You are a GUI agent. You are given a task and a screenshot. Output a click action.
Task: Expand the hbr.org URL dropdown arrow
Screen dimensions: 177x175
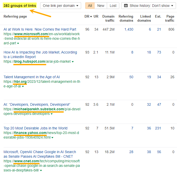[23, 87]
